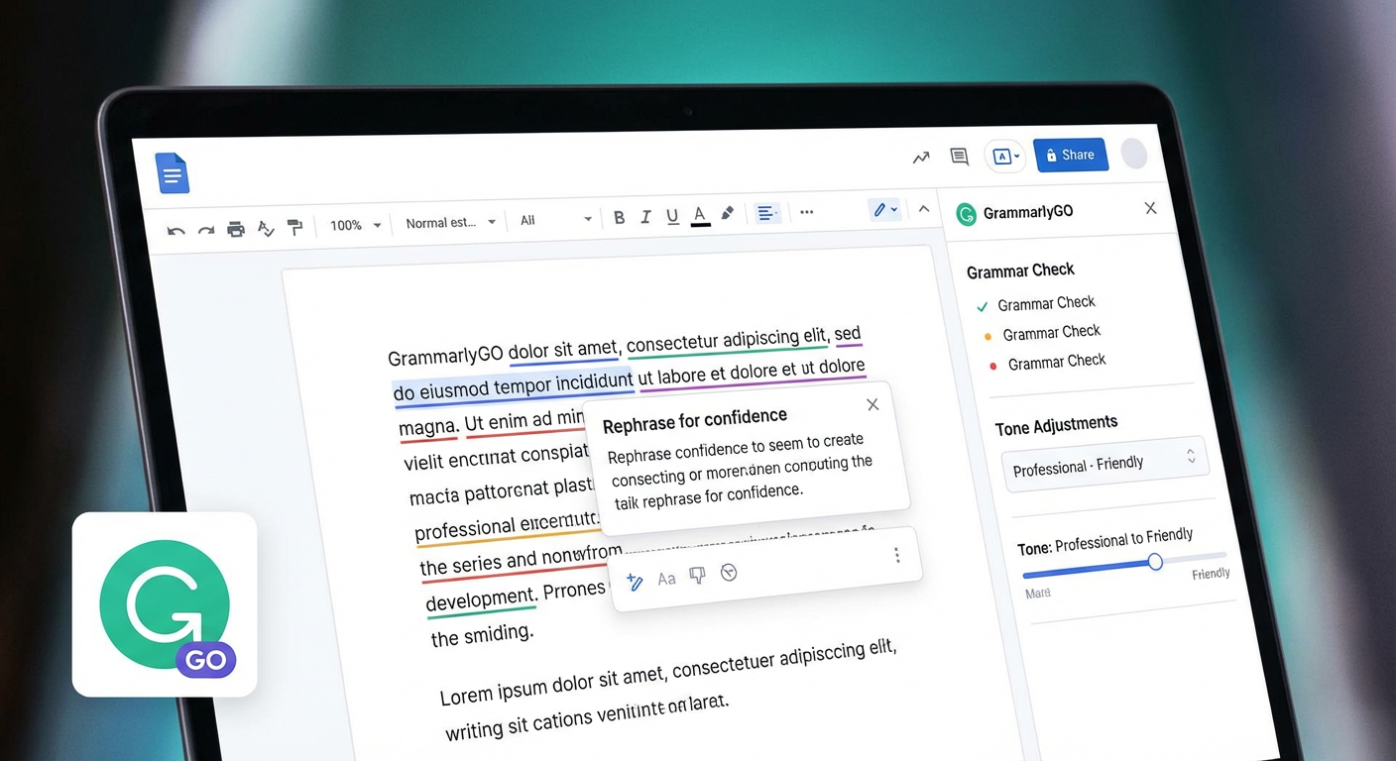Print the document using the printer icon
Image resolution: width=1396 pixels, height=761 pixels.
point(235,230)
